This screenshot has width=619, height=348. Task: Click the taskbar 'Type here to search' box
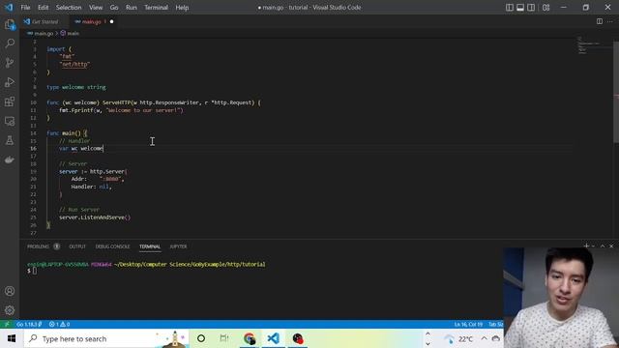(106, 338)
